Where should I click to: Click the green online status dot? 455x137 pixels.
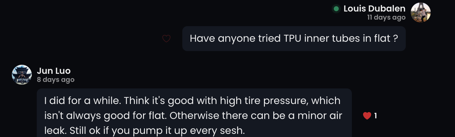[336, 9]
